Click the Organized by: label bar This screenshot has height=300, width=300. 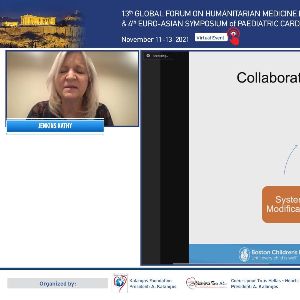[x=57, y=283]
